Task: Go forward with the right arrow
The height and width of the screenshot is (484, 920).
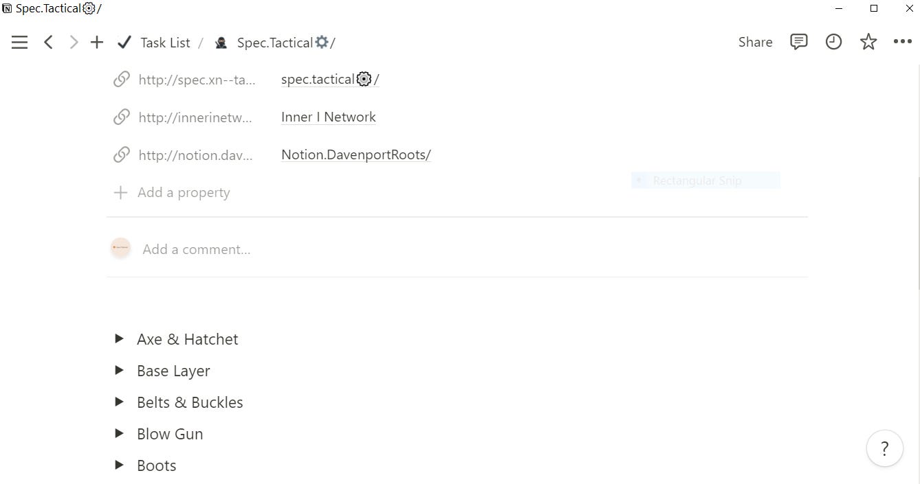Action: [74, 43]
